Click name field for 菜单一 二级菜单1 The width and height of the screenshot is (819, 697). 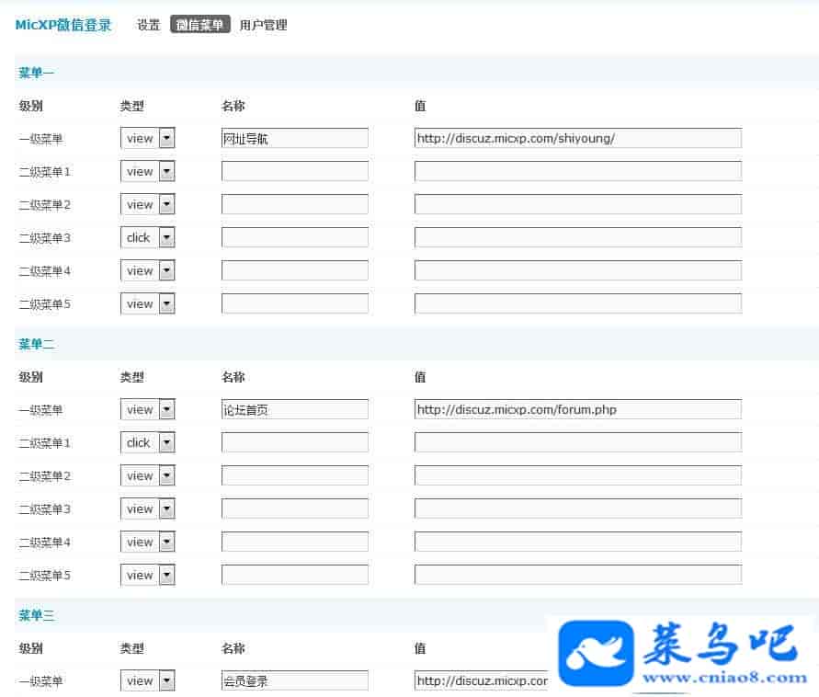294,171
